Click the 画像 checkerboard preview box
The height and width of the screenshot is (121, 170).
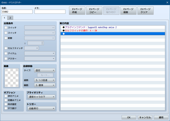click(12, 78)
